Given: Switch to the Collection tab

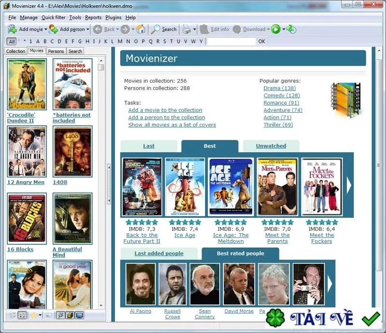Looking at the screenshot, I should 16,51.
